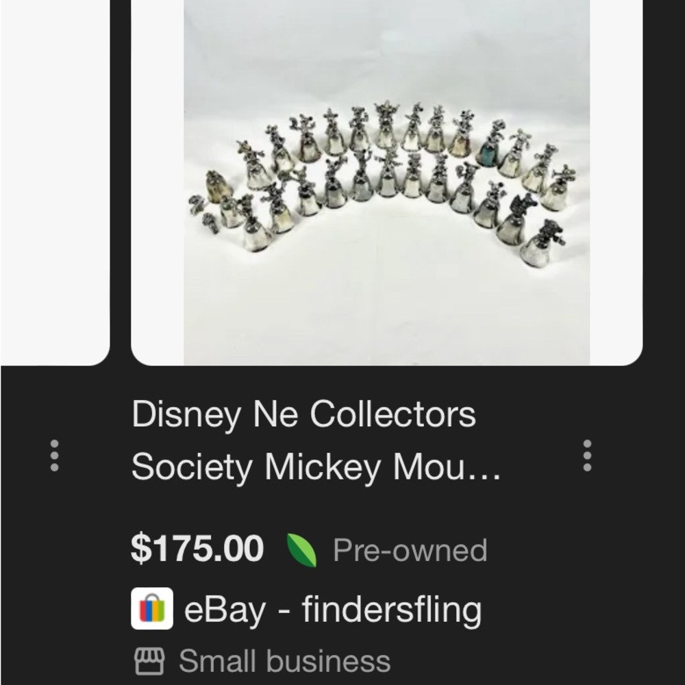Open the right three-dot overflow menu
Screen dimensions: 685x685
pos(586,454)
